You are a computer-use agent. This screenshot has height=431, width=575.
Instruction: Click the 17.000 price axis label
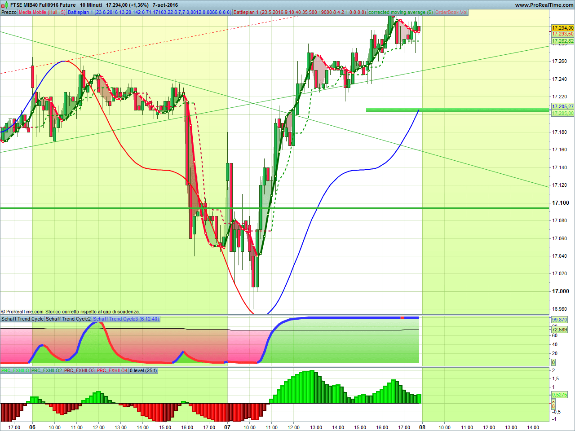coord(561,291)
